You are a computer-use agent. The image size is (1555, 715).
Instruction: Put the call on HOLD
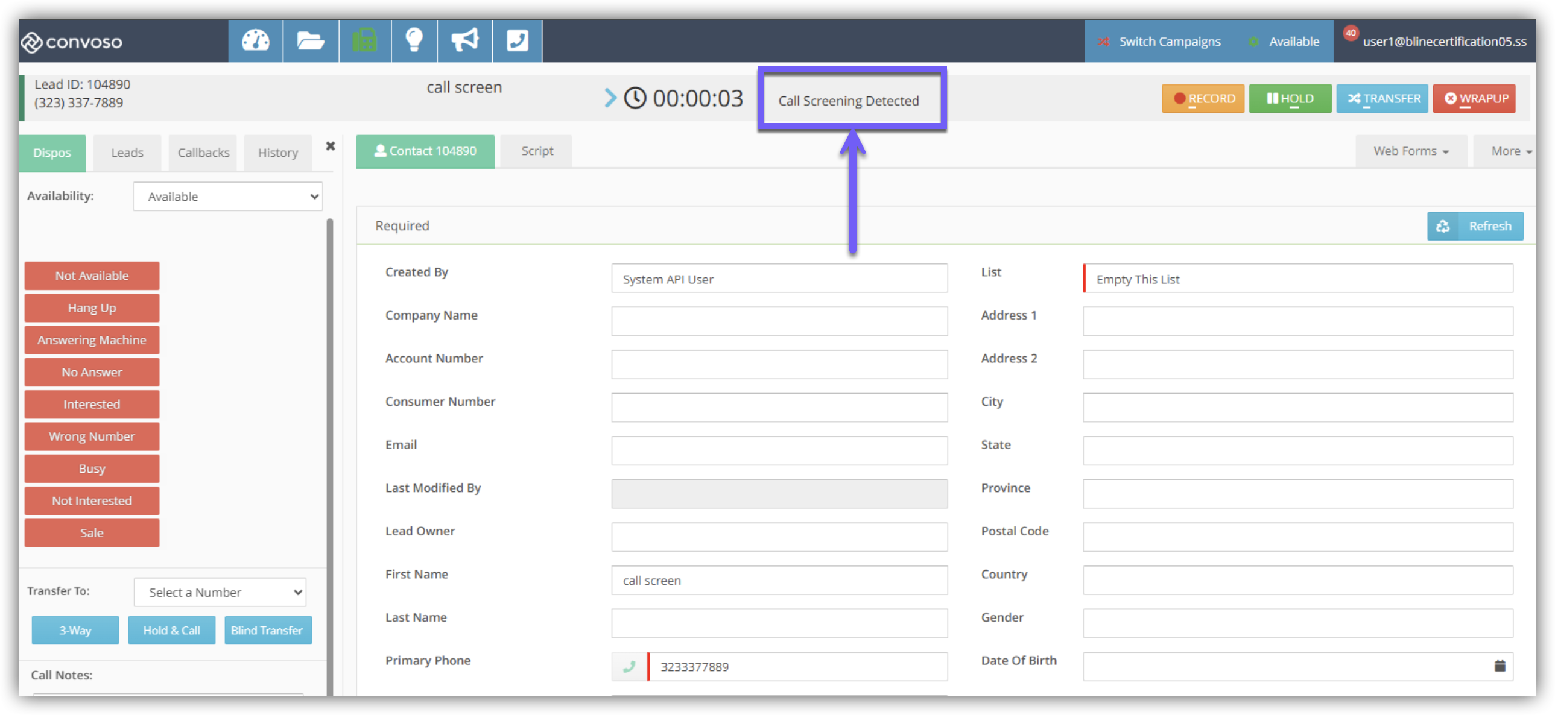[x=1290, y=99]
